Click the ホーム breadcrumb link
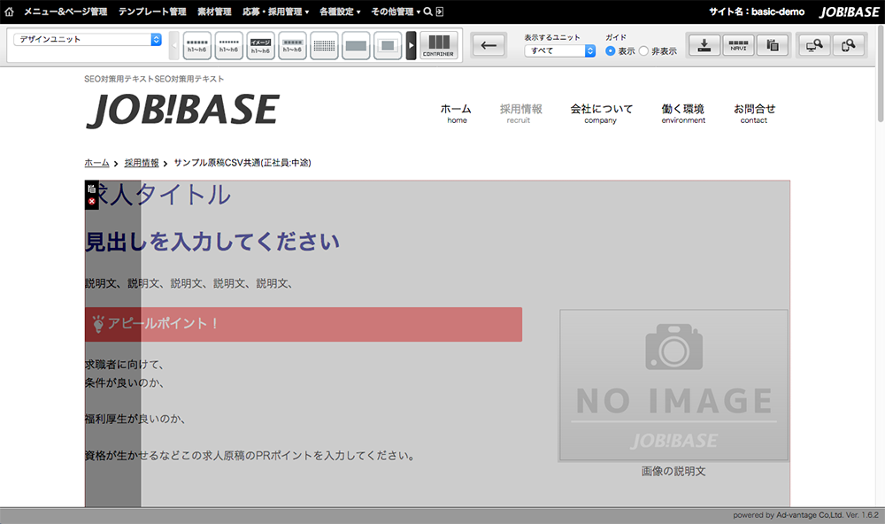Image resolution: width=885 pixels, height=524 pixels. click(96, 163)
